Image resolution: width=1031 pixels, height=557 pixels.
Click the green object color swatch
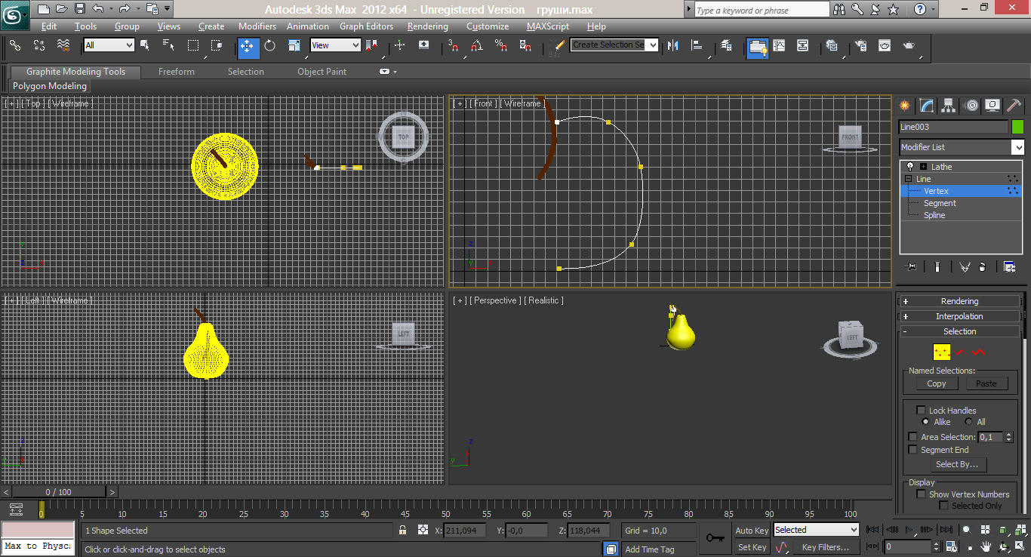coord(1017,127)
